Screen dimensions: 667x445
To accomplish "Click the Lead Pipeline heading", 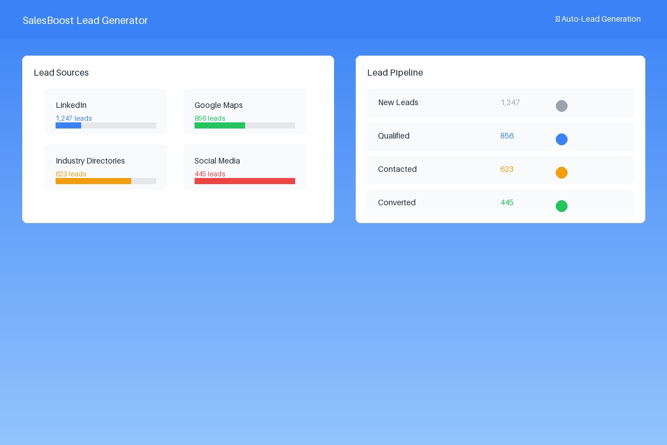I will coord(395,73).
